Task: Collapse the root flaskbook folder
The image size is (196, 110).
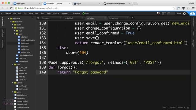Action: 9,19
